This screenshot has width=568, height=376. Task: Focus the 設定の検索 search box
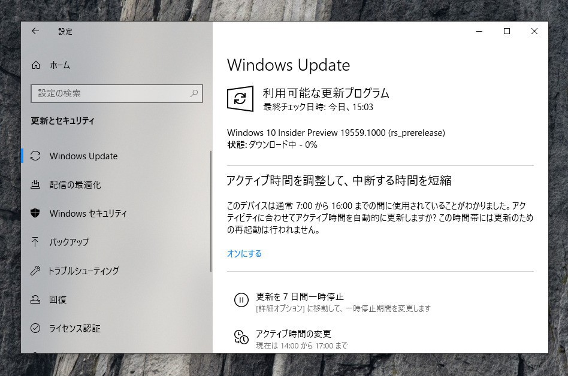point(117,93)
